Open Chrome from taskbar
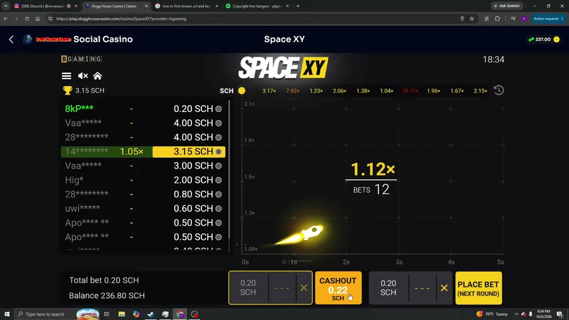The height and width of the screenshot is (320, 569). click(x=180, y=314)
